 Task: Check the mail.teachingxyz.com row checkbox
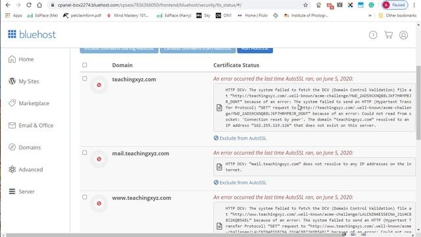tap(85, 152)
